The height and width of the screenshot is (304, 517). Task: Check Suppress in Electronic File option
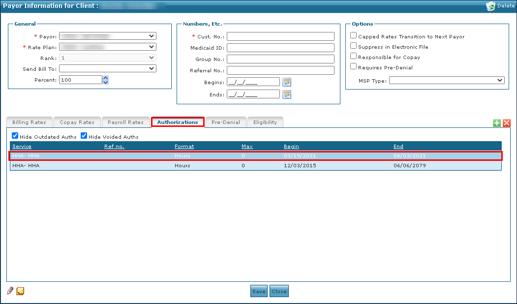[x=354, y=46]
